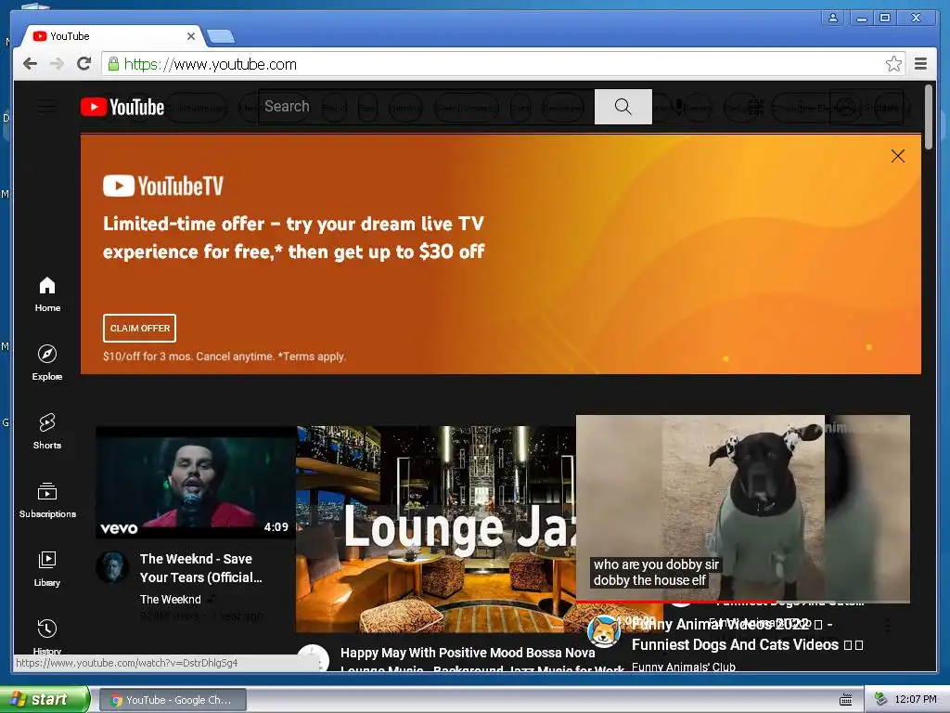
Task: Focus the YouTube Search box
Action: tap(427, 107)
